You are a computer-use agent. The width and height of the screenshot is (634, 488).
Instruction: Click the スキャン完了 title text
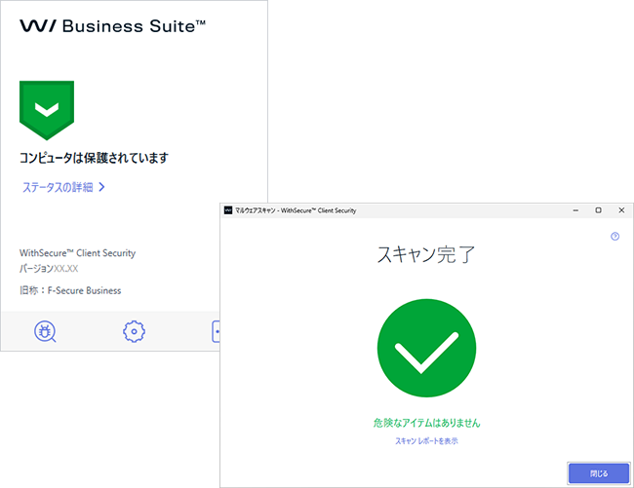426,254
